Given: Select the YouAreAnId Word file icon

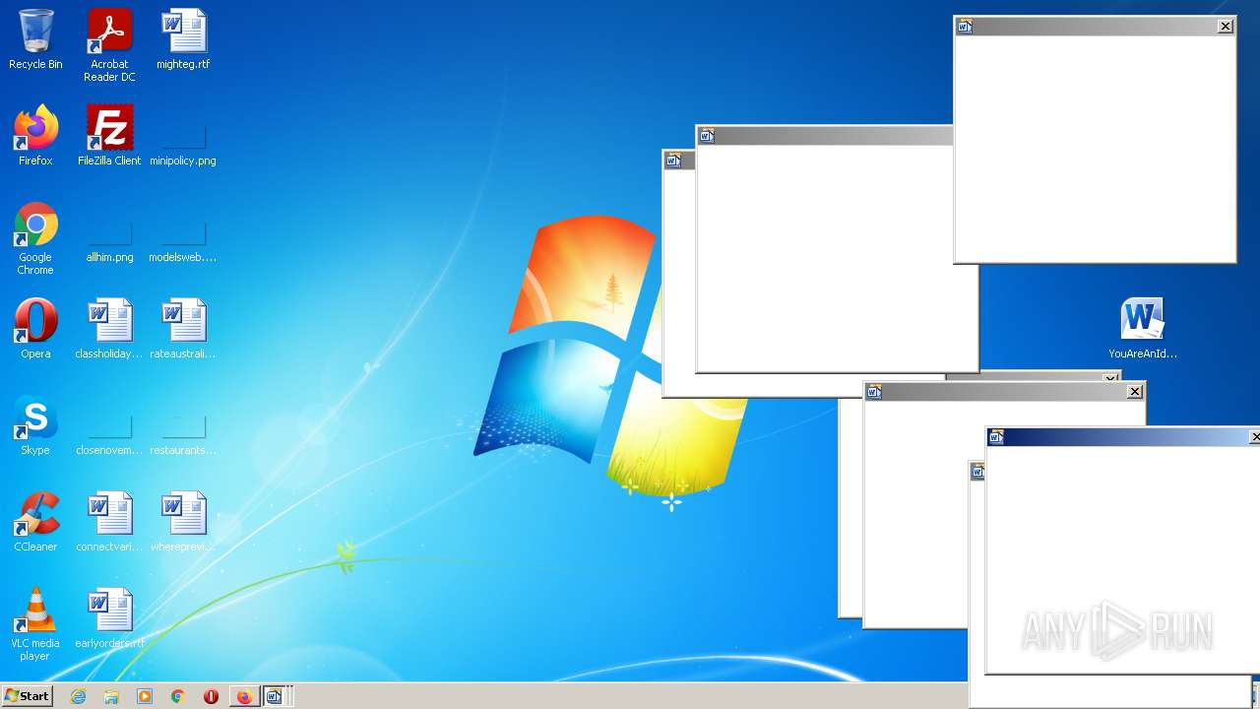Looking at the screenshot, I should pos(1143,329).
